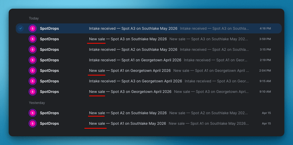Image resolution: width=293 pixels, height=145 pixels.
Task: Click SpotDrops sender name in 3:59 PM row
Action: click(x=49, y=39)
